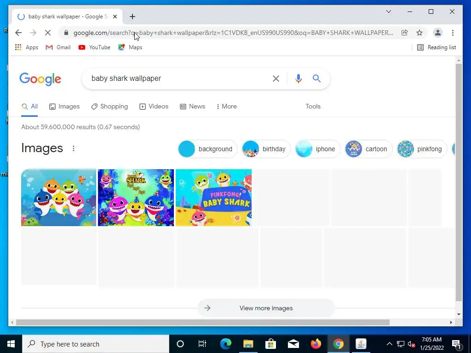Filter images by birthday chip
Image resolution: width=471 pixels, height=353 pixels.
point(266,149)
